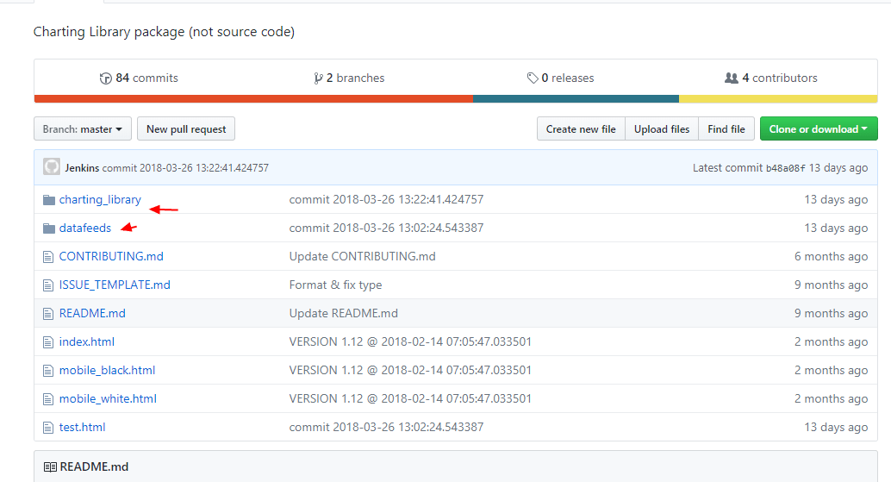
Task: Click the book icon in README.md header
Action: pyautogui.click(x=50, y=467)
